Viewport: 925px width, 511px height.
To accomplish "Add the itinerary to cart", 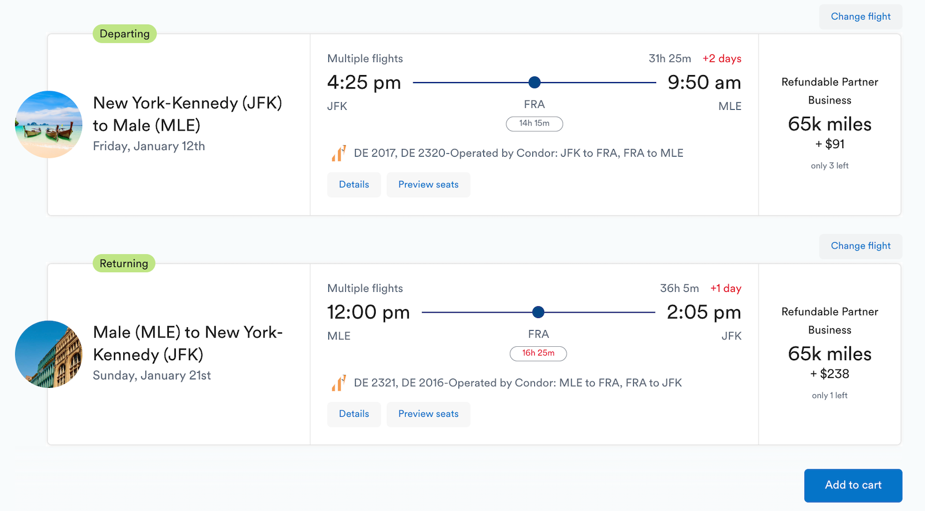I will coord(853,486).
